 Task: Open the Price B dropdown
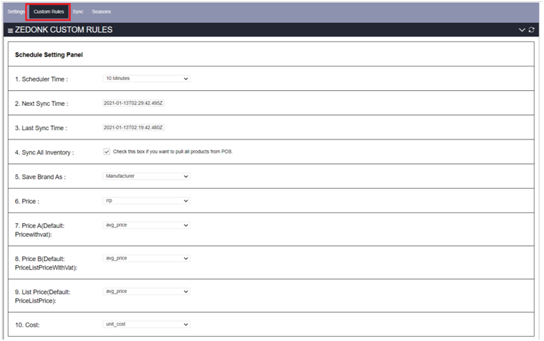click(146, 258)
